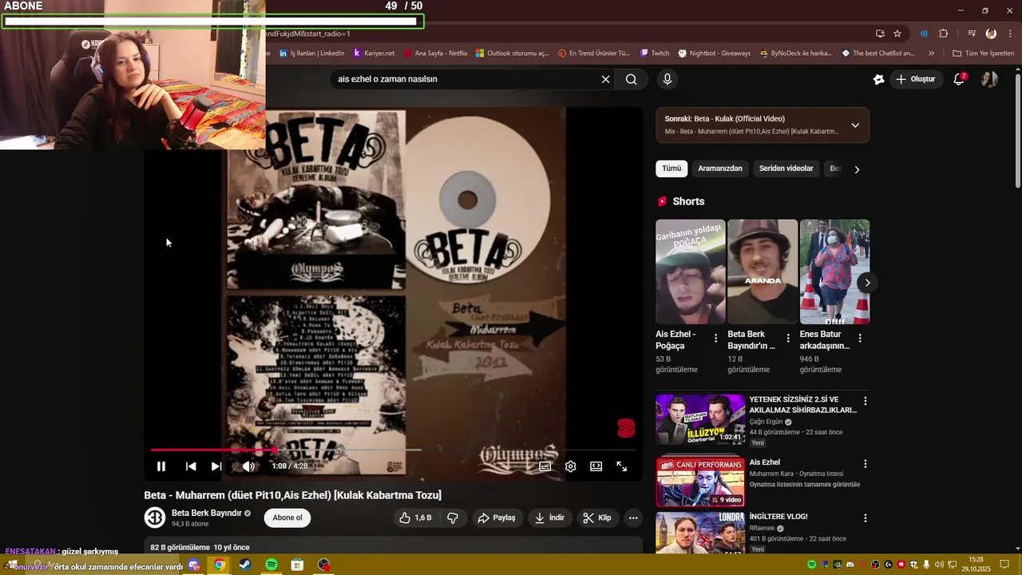Dislike the video with thumbs down

[x=453, y=517]
